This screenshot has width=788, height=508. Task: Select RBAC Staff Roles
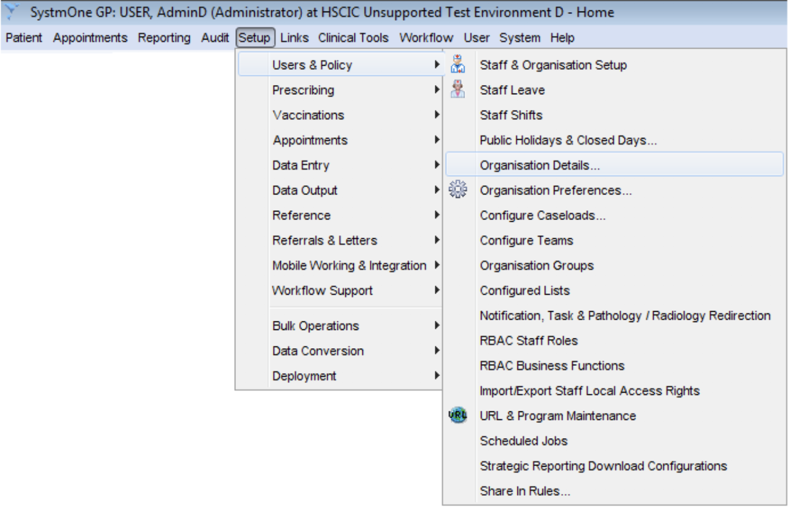point(614,340)
